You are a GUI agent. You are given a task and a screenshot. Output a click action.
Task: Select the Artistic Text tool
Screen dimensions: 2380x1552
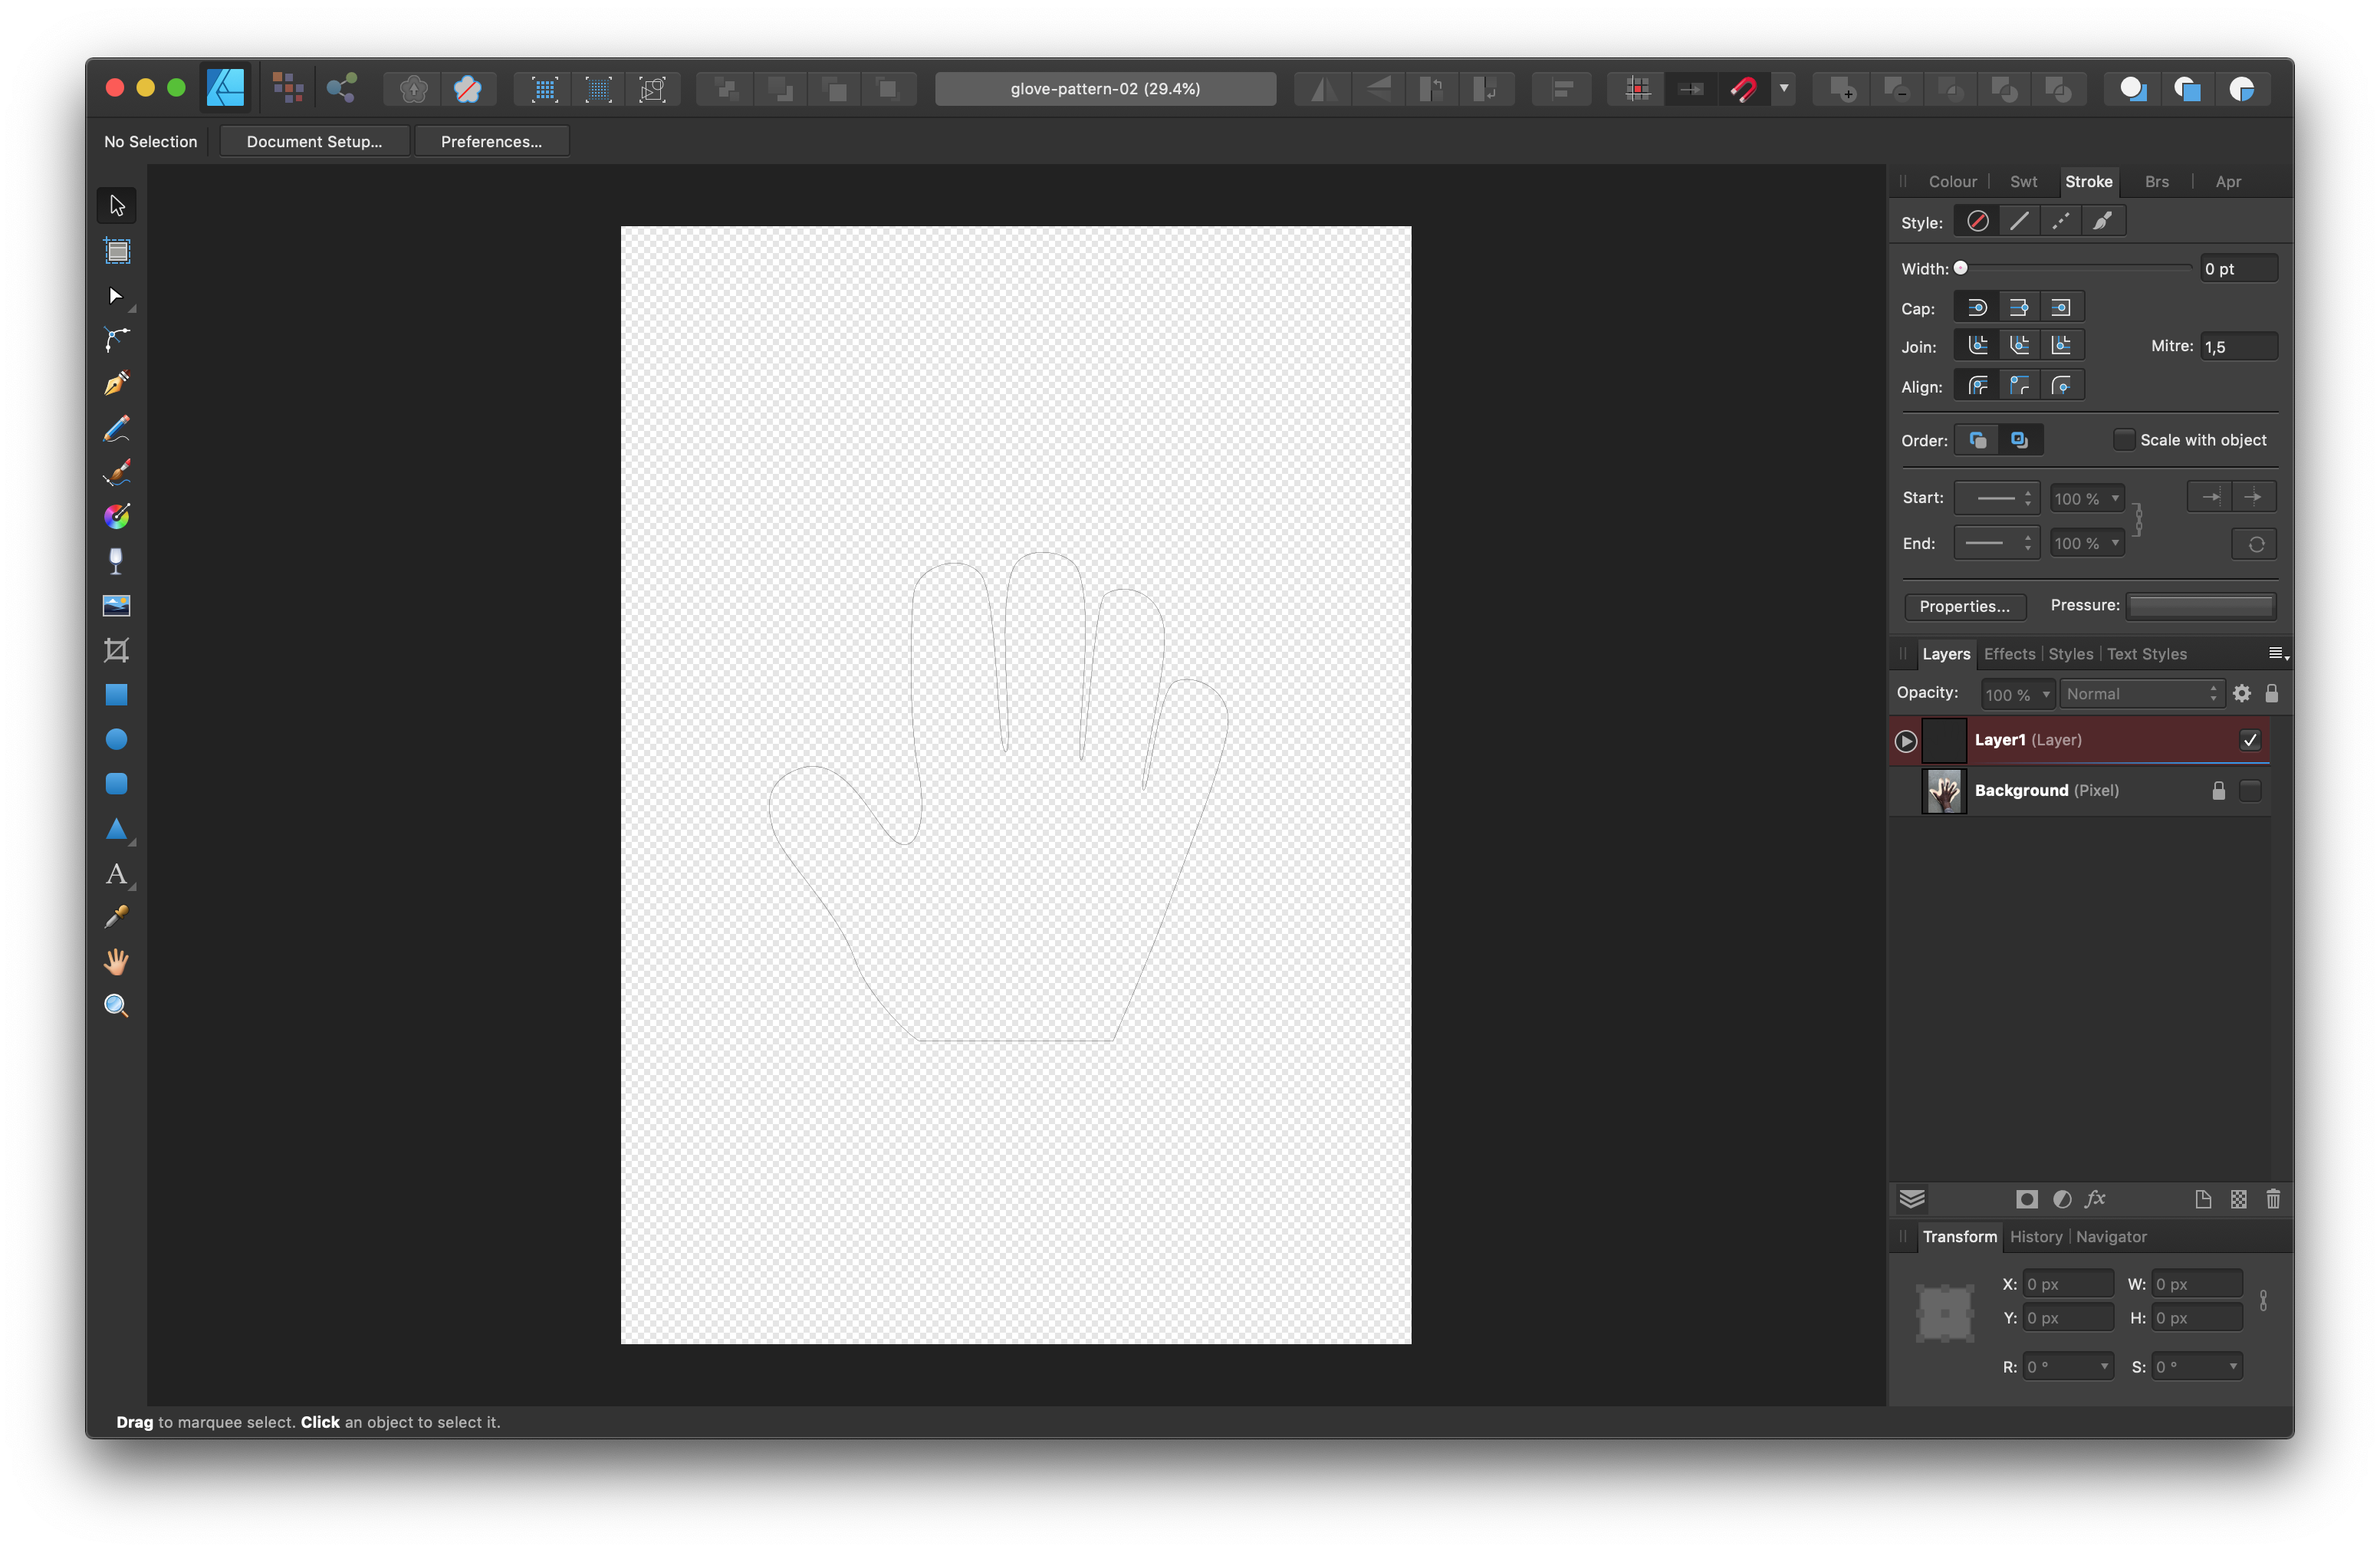pyautogui.click(x=116, y=874)
